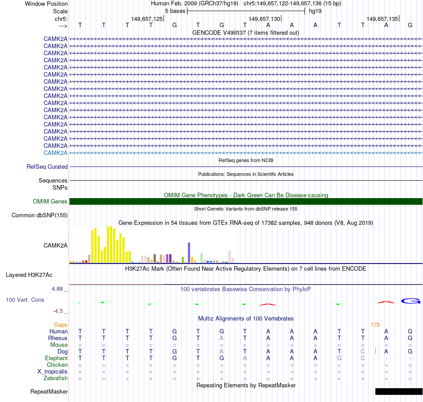The width and height of the screenshot is (423, 402).
Task: Click the '5 bases' scale bar label
Action: pyautogui.click(x=175, y=11)
